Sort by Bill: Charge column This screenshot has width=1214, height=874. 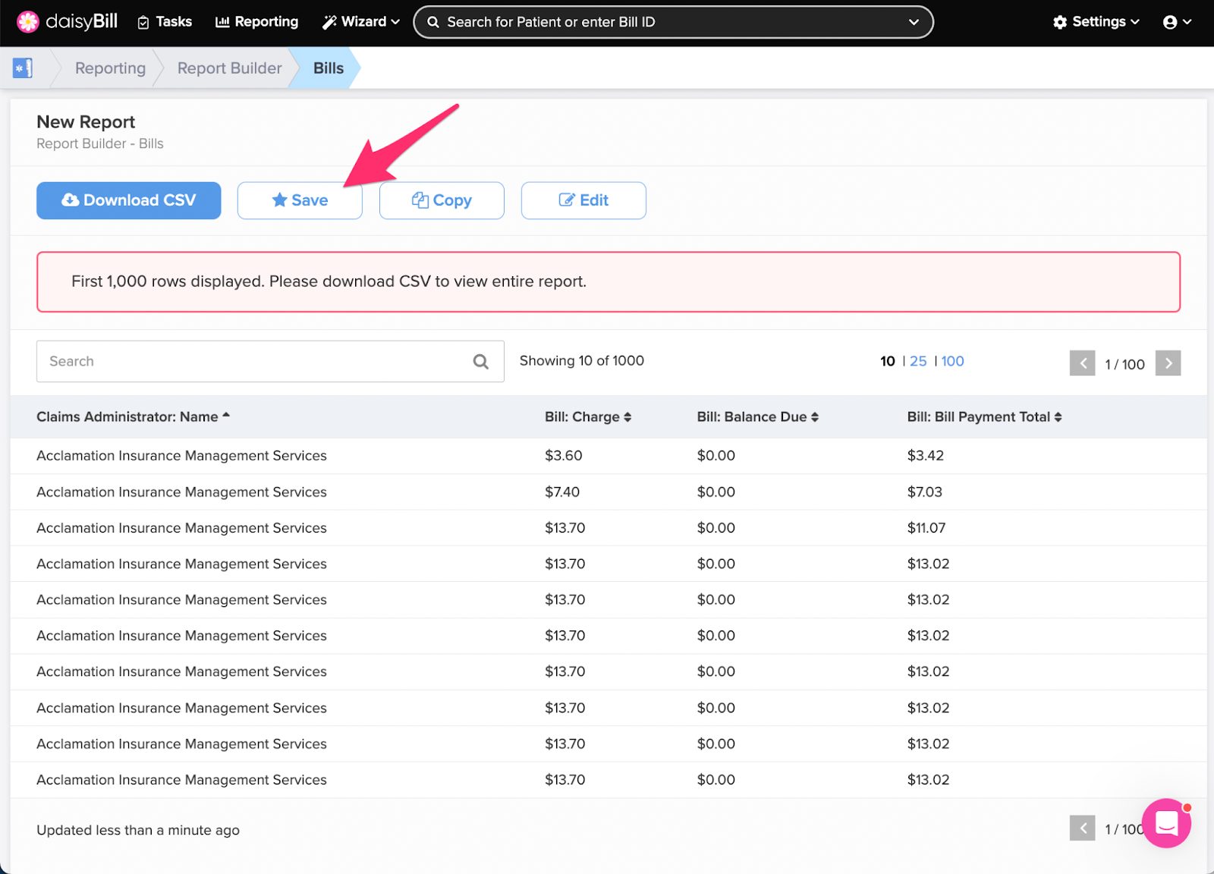(x=588, y=417)
